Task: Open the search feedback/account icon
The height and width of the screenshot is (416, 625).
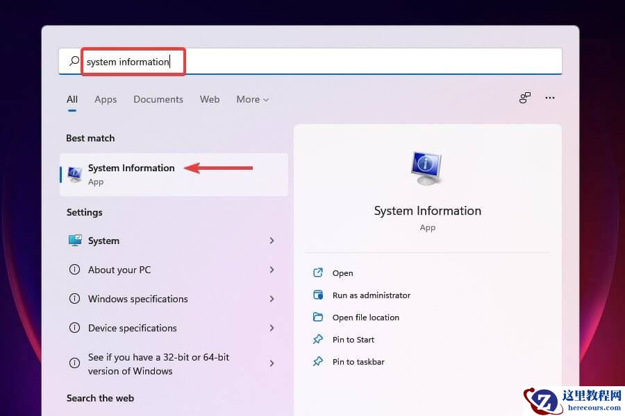Action: click(x=525, y=98)
